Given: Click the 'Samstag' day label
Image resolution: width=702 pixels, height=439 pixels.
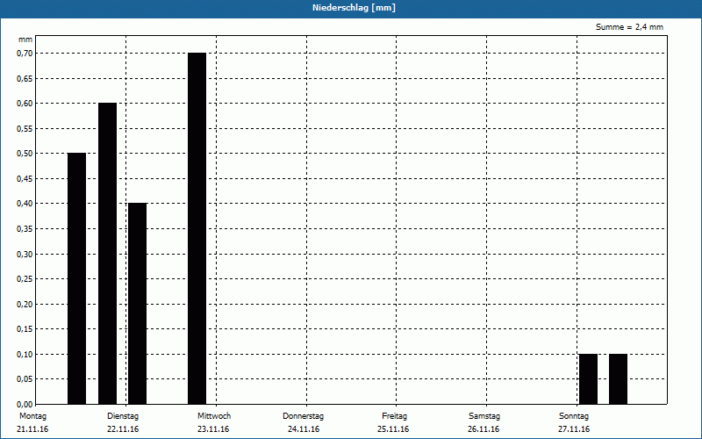Looking at the screenshot, I should (x=484, y=416).
